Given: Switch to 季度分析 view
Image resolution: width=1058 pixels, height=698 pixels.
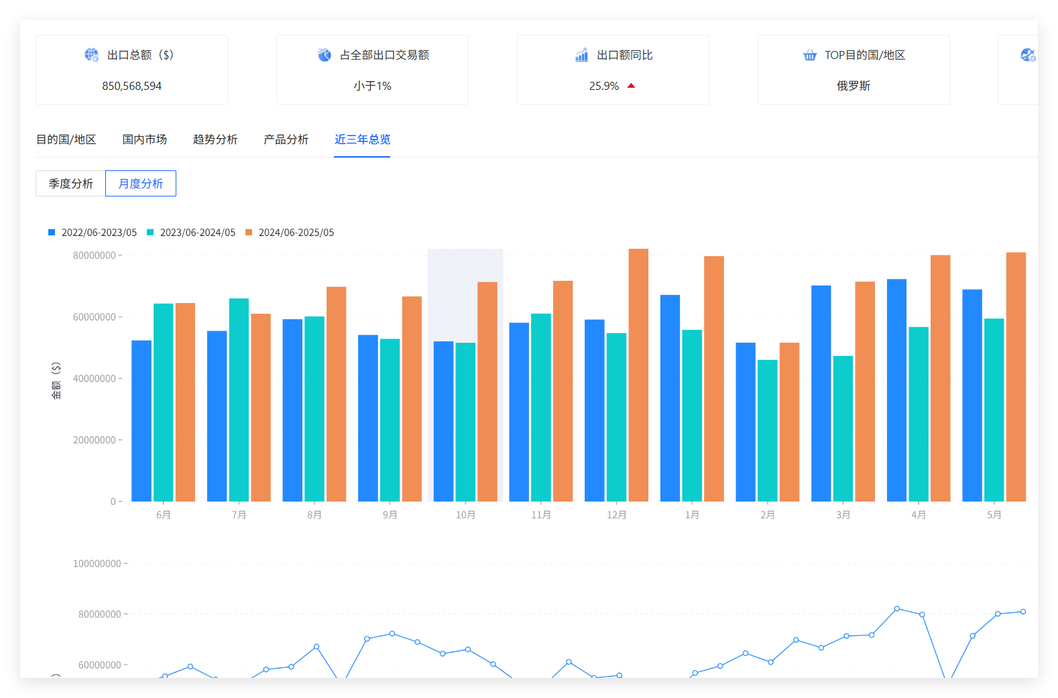Looking at the screenshot, I should pyautogui.click(x=70, y=184).
